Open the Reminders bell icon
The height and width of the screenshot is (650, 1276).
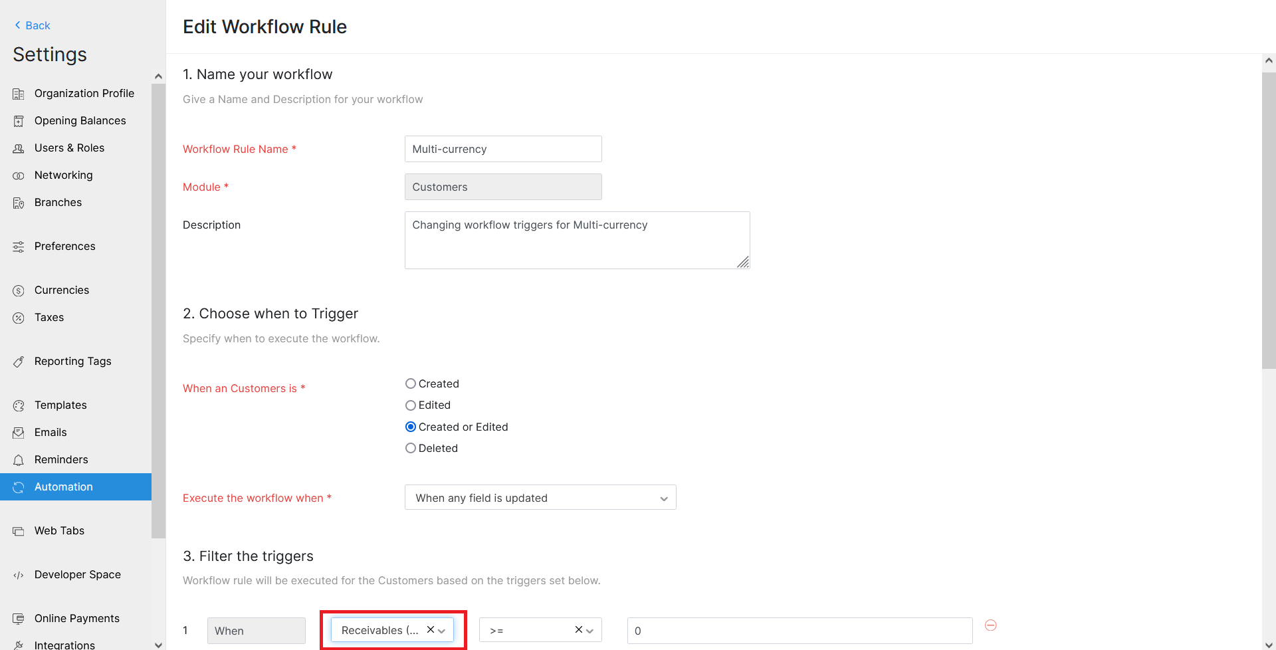19,459
